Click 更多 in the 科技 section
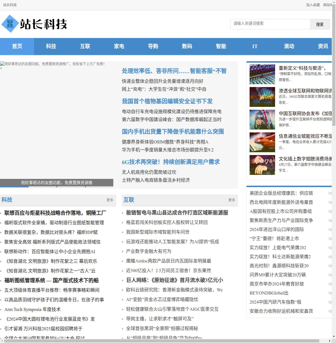 coord(110,200)
